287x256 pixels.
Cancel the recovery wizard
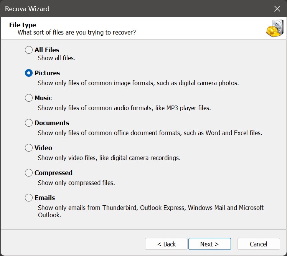[x=258, y=244]
